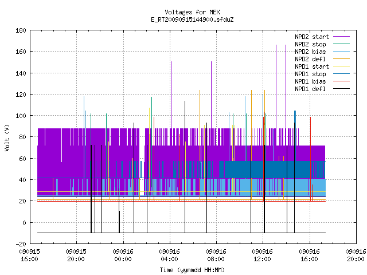This screenshot has width=367, height=275.
Task: Click the green NPD2 stop legend line
Action: click(341, 44)
